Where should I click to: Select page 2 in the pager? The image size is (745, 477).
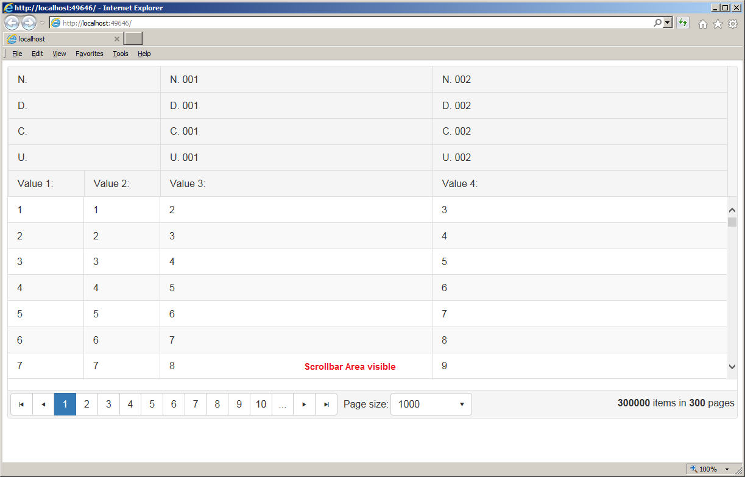tap(87, 405)
